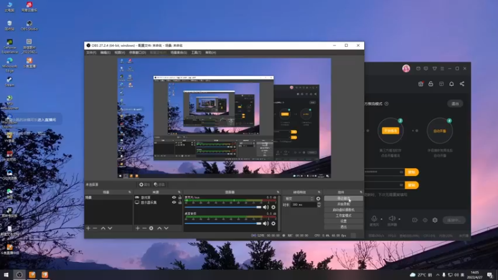Reveal masked stream key with eye icon
Image resolution: width=498 pixels, height=280 pixels.
pyautogui.click(x=401, y=172)
